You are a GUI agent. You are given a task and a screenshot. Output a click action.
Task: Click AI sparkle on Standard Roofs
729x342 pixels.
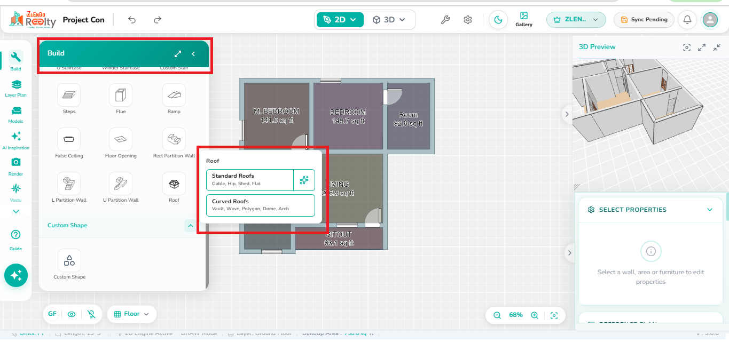[304, 180]
